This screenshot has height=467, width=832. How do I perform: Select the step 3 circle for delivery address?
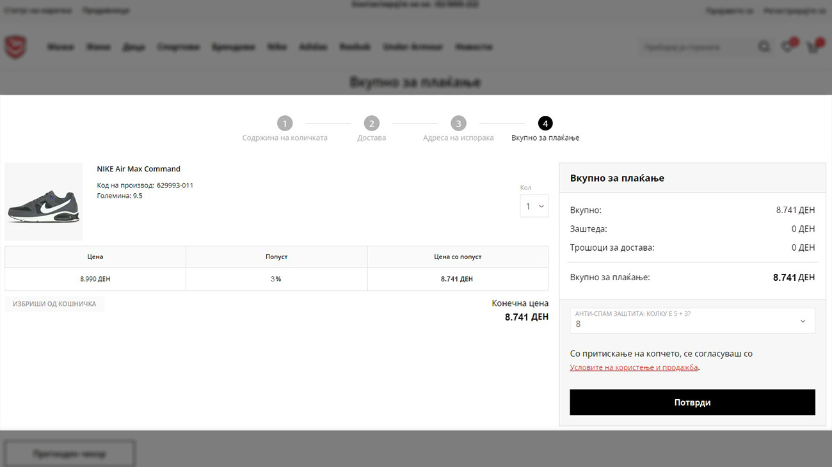tap(458, 123)
